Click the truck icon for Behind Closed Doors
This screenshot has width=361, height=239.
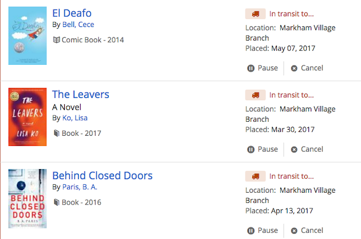[255, 176]
